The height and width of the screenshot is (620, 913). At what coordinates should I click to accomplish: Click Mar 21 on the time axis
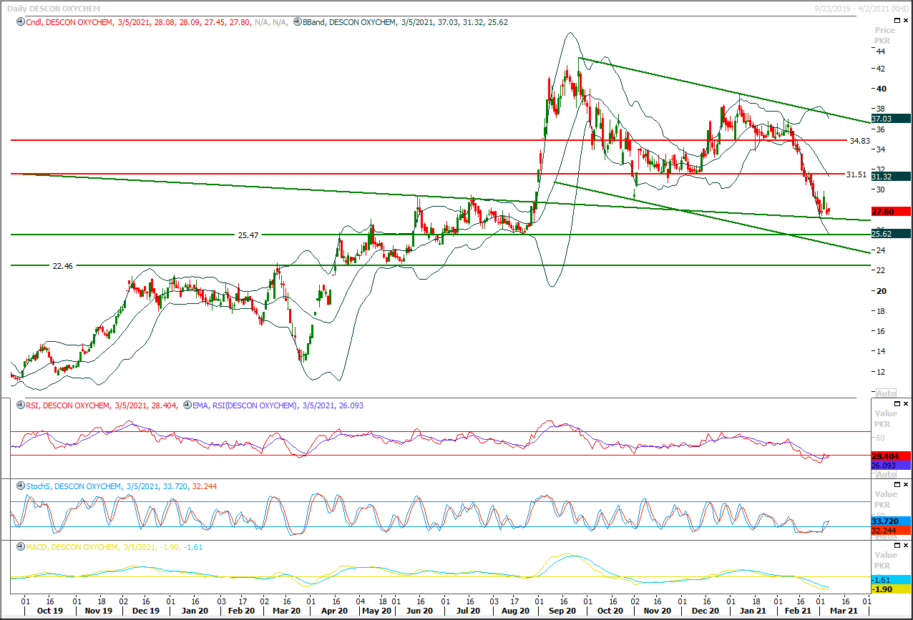coord(843,611)
